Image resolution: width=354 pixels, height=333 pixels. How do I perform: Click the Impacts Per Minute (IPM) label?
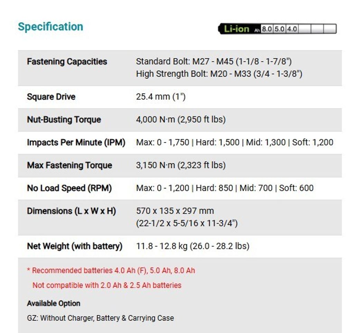coord(76,142)
